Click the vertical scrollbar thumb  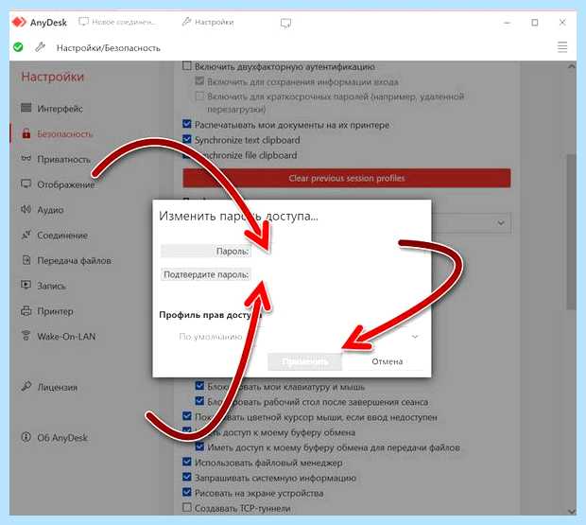point(571,232)
